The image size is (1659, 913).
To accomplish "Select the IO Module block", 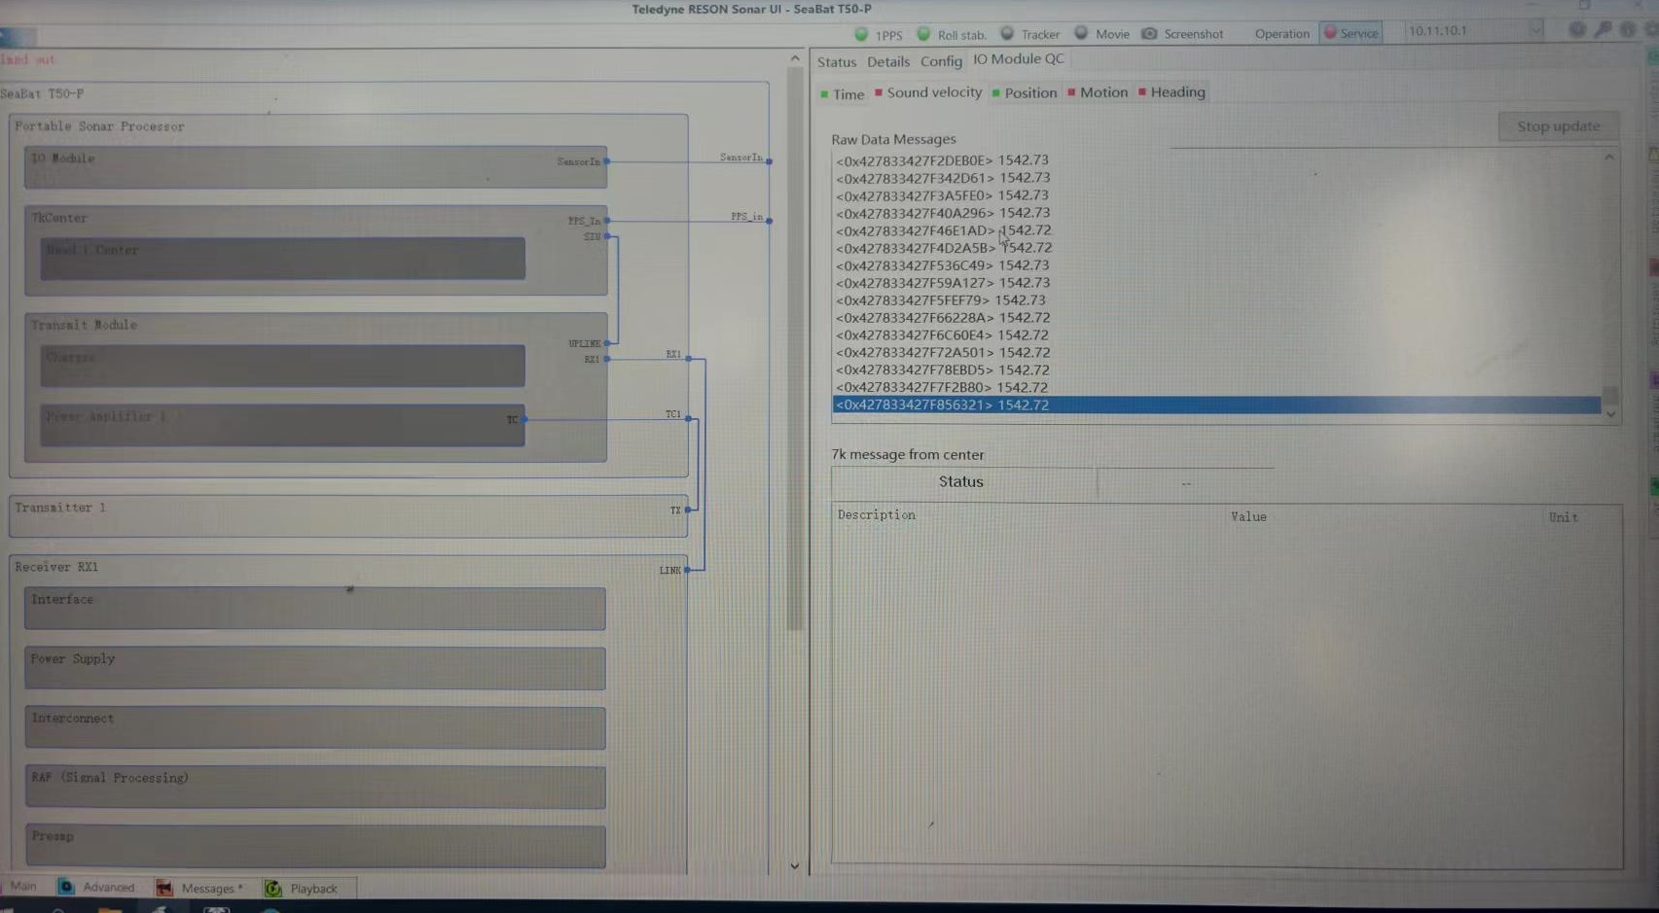I will (315, 167).
